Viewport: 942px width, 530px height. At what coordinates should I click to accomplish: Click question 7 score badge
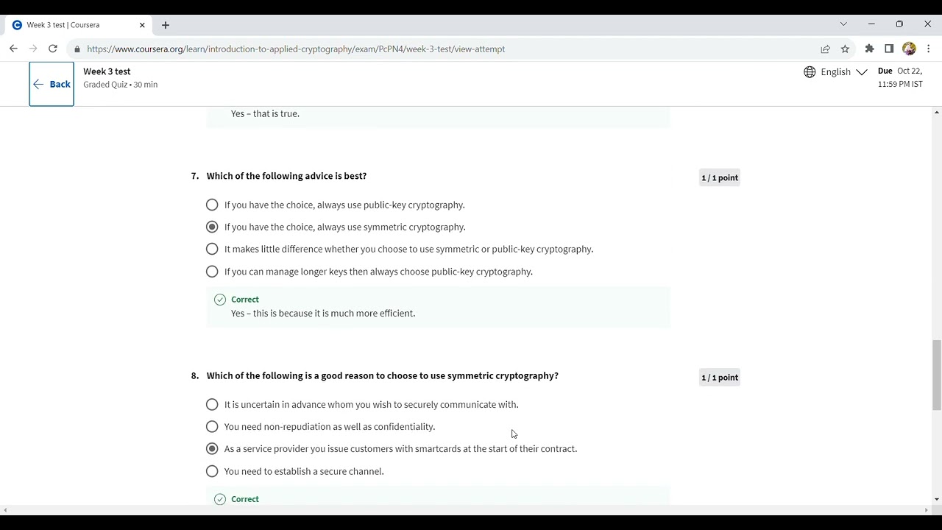click(719, 177)
